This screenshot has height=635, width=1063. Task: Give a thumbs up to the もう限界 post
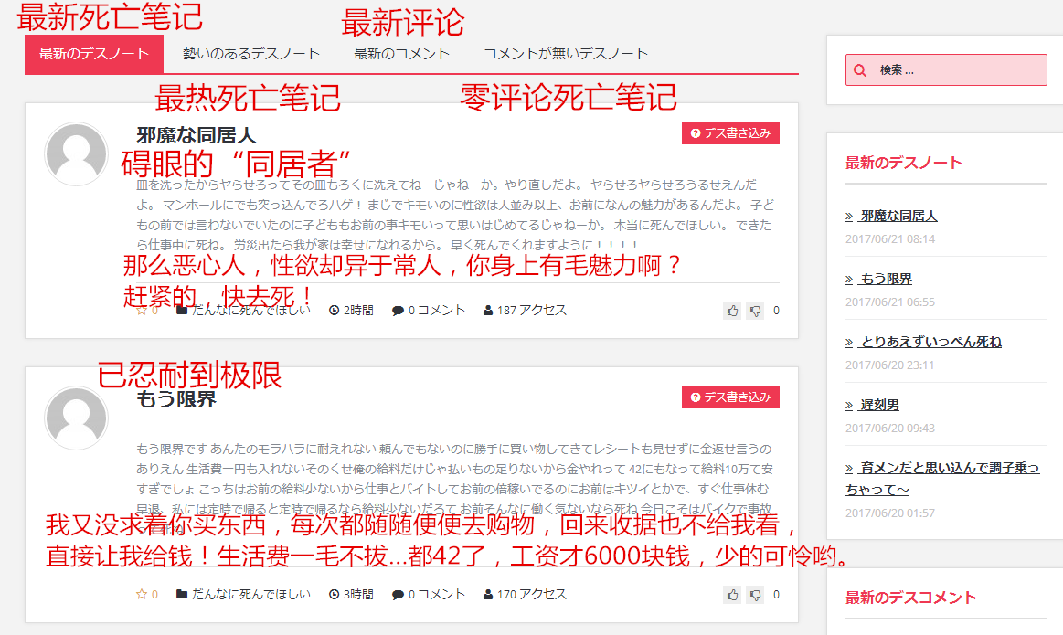coord(732,594)
